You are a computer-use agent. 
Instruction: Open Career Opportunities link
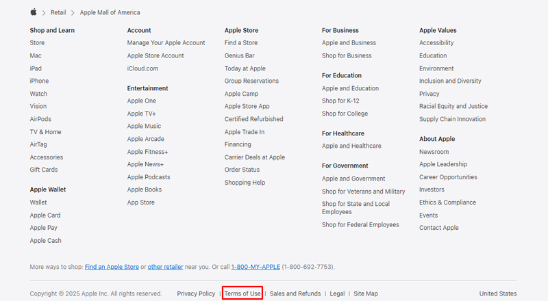pos(448,177)
